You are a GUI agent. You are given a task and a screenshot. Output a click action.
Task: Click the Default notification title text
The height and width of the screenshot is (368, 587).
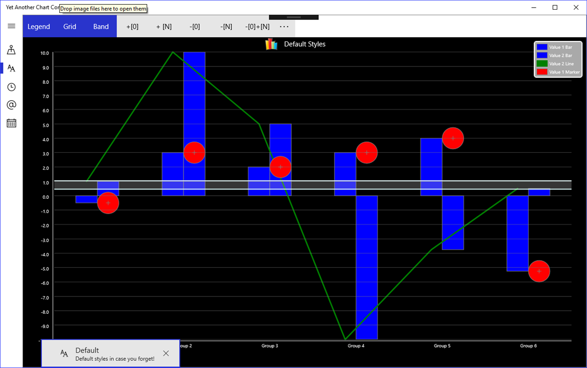[x=87, y=351]
